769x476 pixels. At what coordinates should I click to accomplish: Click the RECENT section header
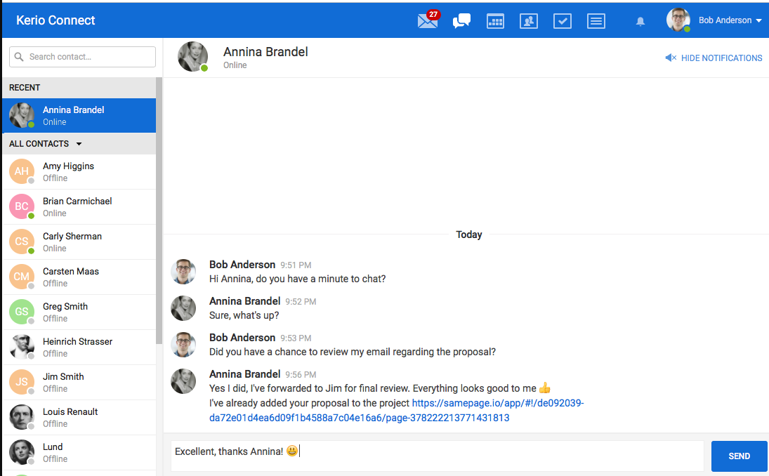[79, 88]
